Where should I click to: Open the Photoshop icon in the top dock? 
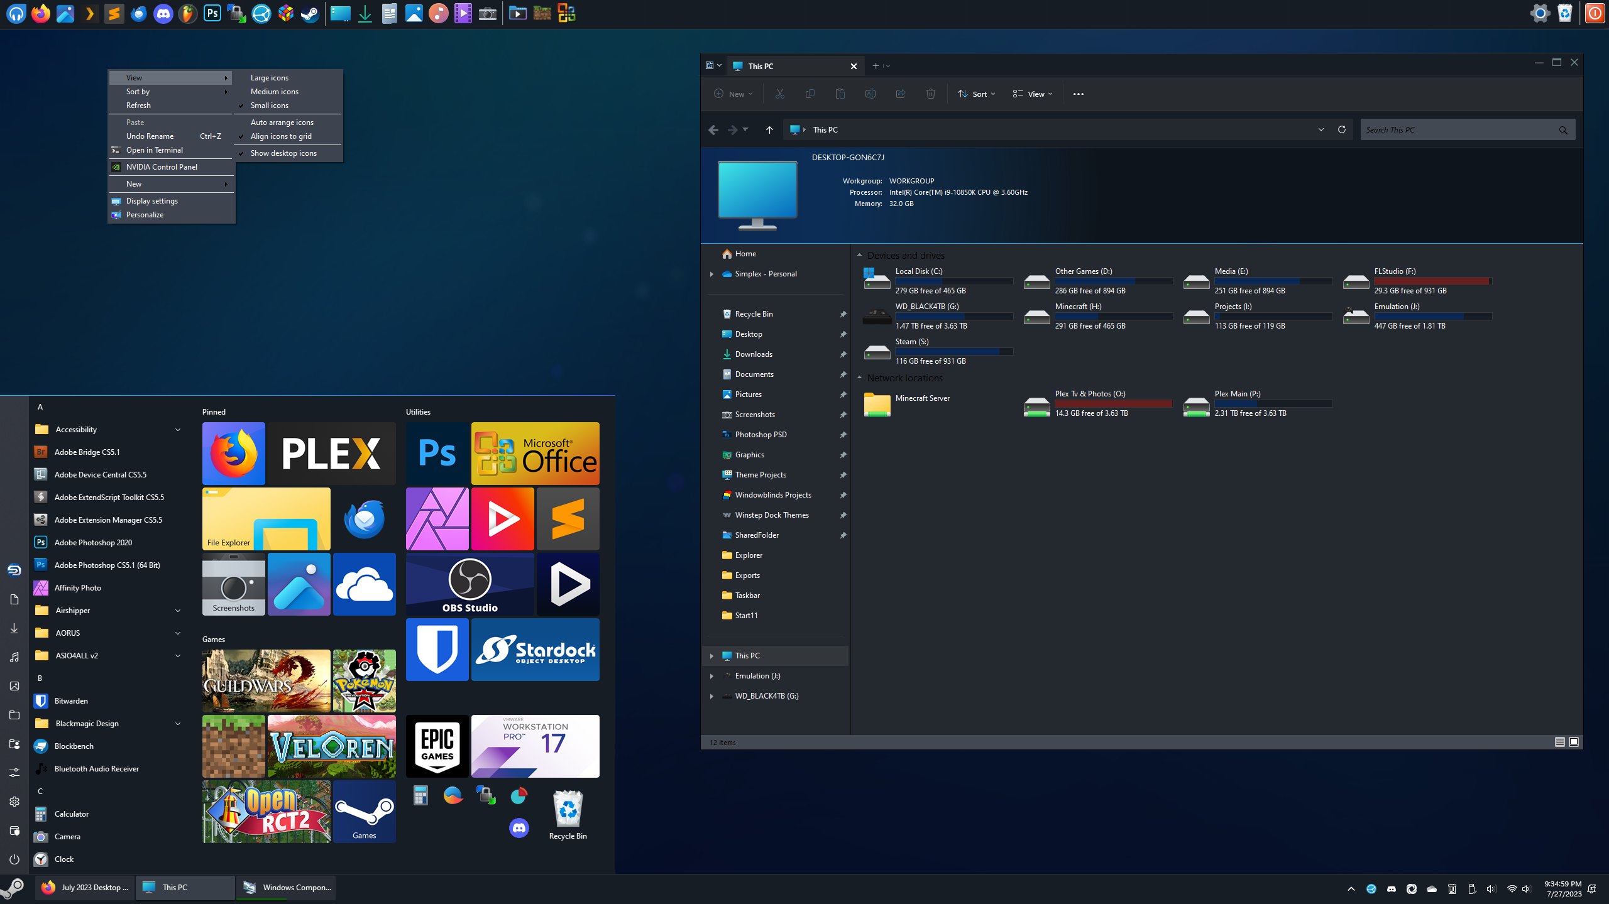click(x=212, y=13)
